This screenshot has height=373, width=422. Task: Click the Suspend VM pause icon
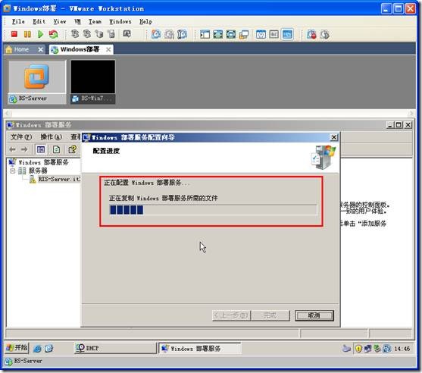click(27, 34)
